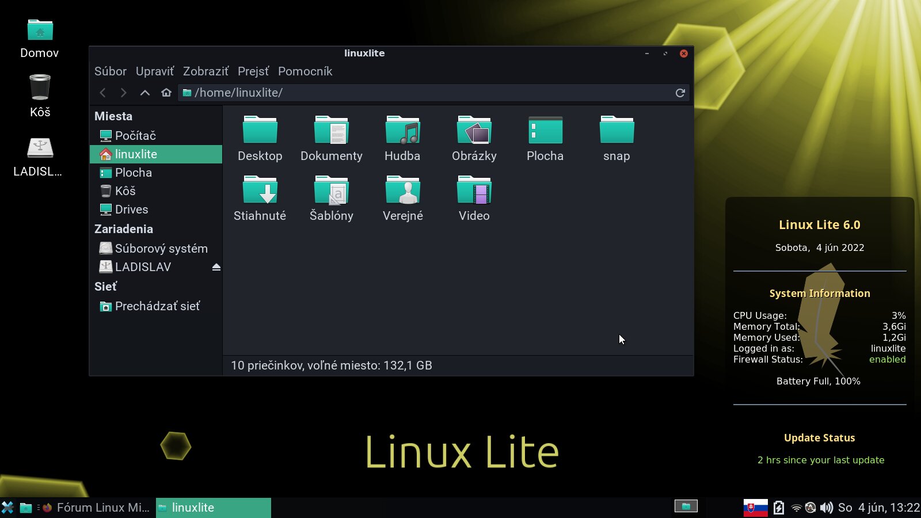Open the volume control in the tray

click(826, 508)
